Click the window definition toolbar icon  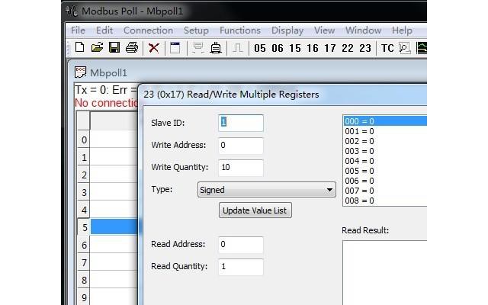click(175, 48)
